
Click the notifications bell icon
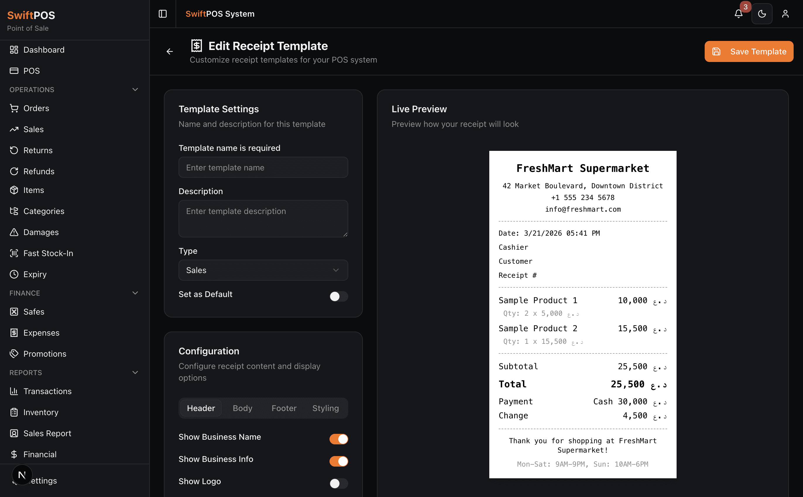(x=738, y=14)
